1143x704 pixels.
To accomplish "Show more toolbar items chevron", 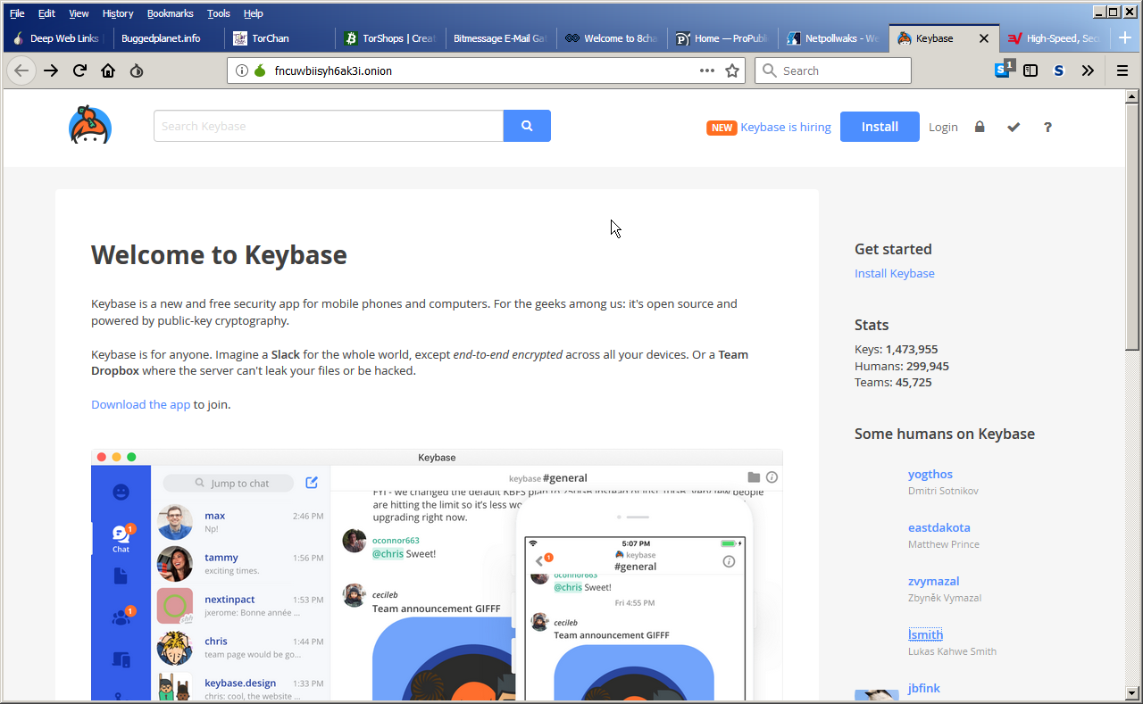I will [x=1088, y=70].
